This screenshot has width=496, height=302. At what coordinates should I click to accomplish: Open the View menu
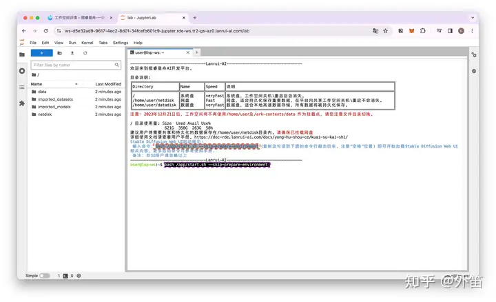tap(59, 43)
